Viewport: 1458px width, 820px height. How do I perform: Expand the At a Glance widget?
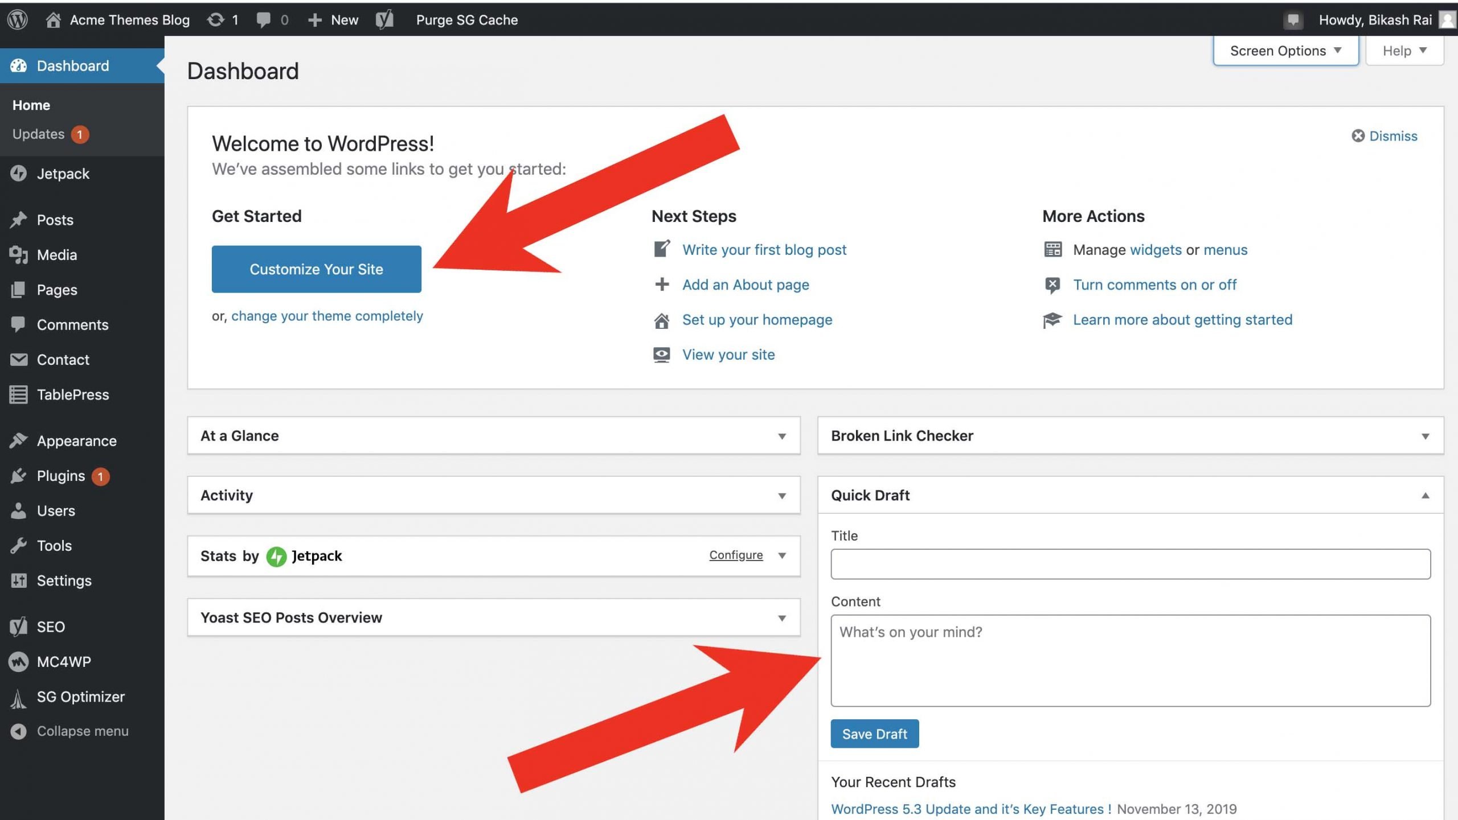click(782, 436)
